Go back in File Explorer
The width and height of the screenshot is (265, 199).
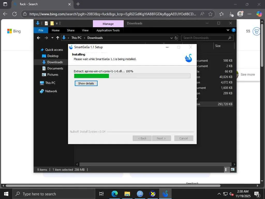pyautogui.click(x=39, y=38)
